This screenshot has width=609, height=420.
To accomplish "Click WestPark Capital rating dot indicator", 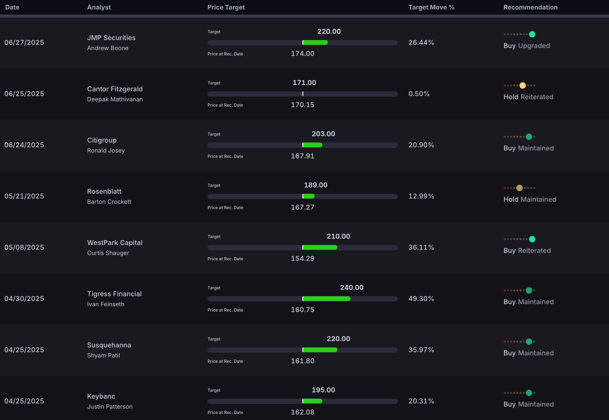I will 532,239.
